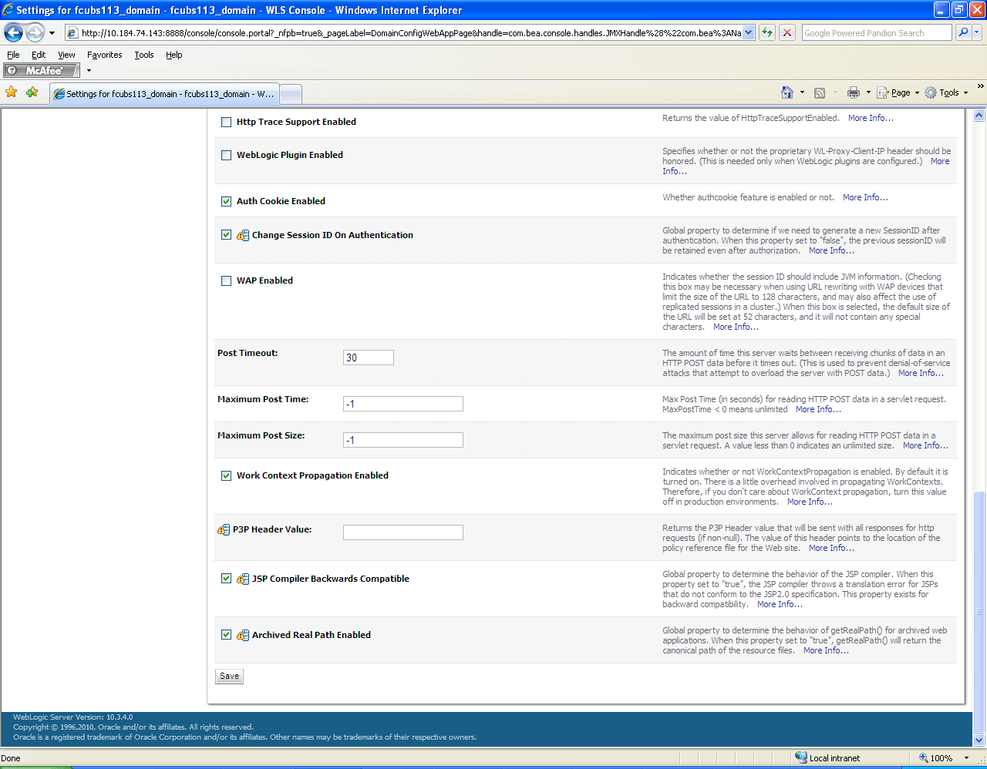Uncheck Change Session ID On Authentication
Viewport: 987px width, 769px height.
(x=226, y=235)
